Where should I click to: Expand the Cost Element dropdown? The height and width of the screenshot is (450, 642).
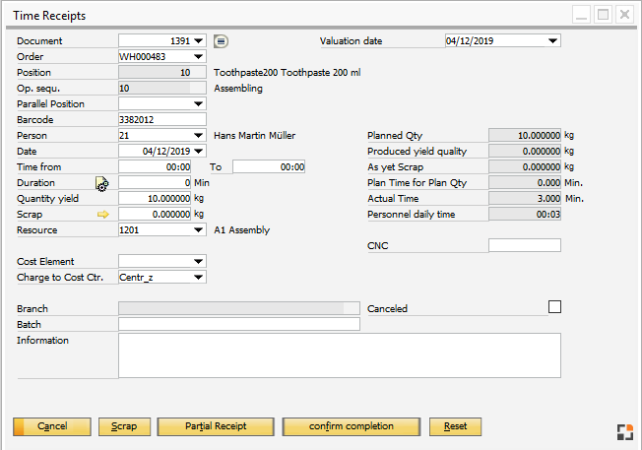pyautogui.click(x=199, y=262)
